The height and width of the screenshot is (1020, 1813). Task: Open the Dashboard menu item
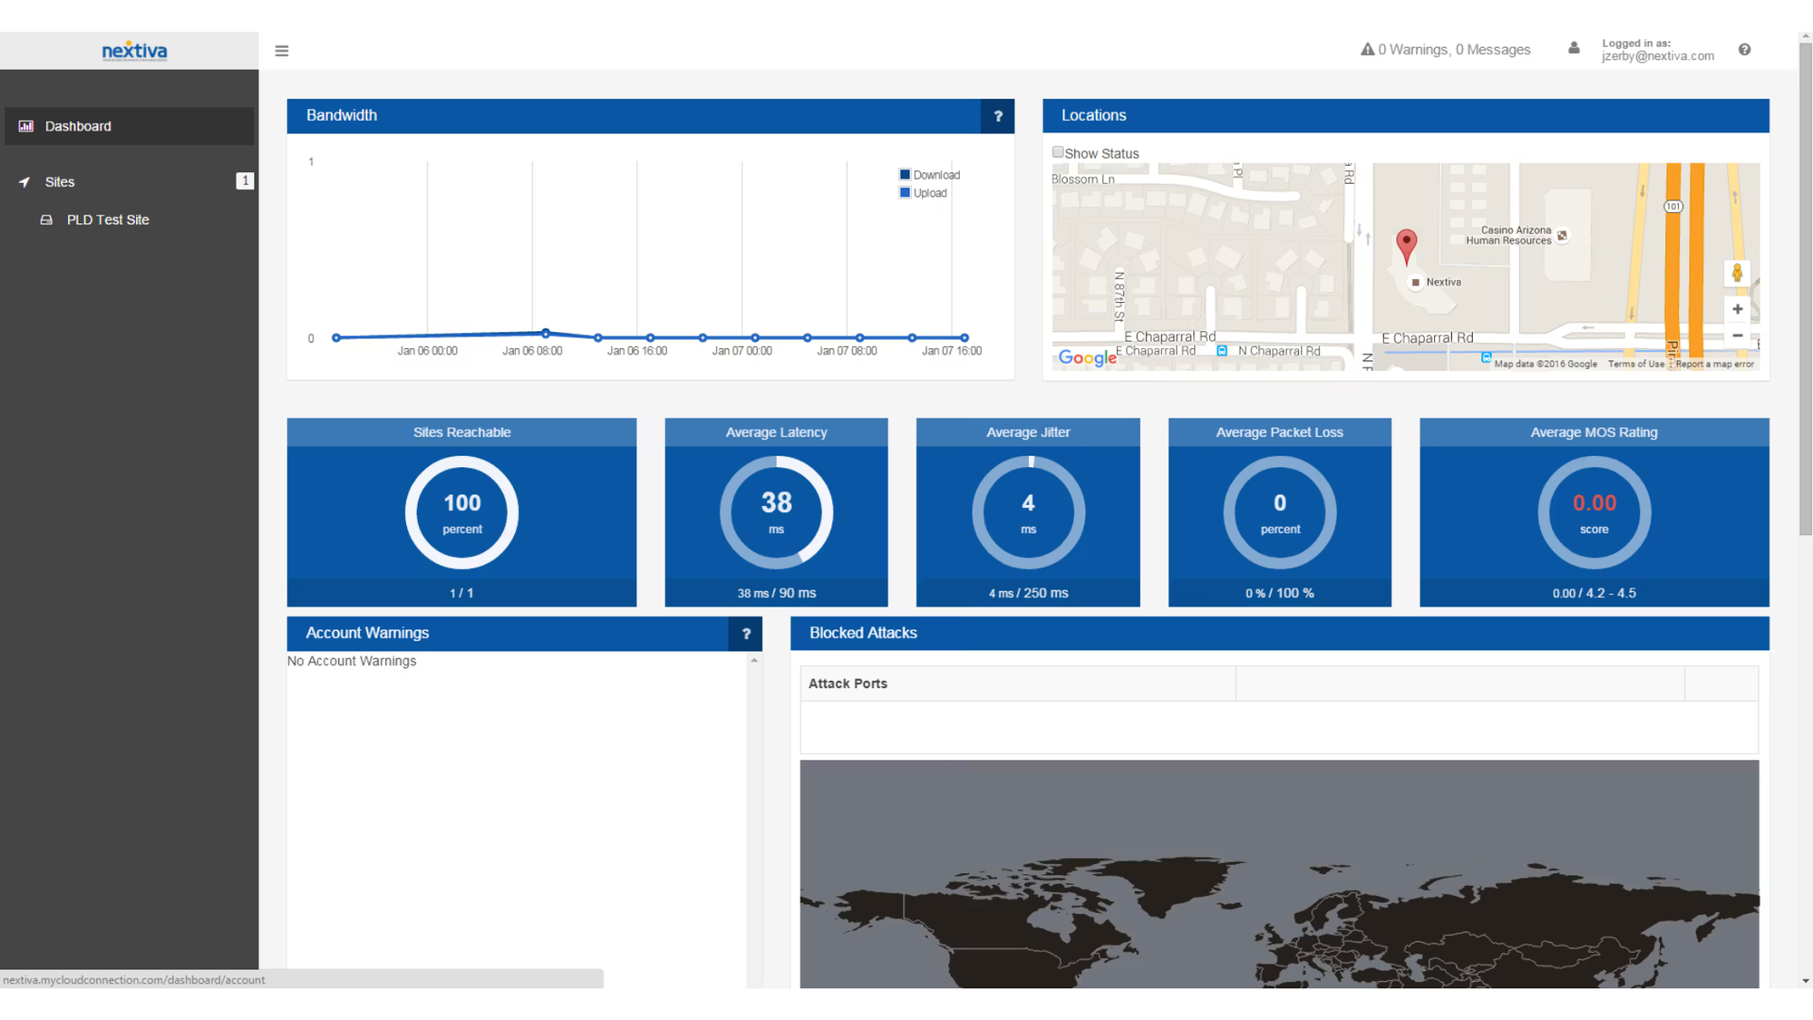(x=130, y=126)
